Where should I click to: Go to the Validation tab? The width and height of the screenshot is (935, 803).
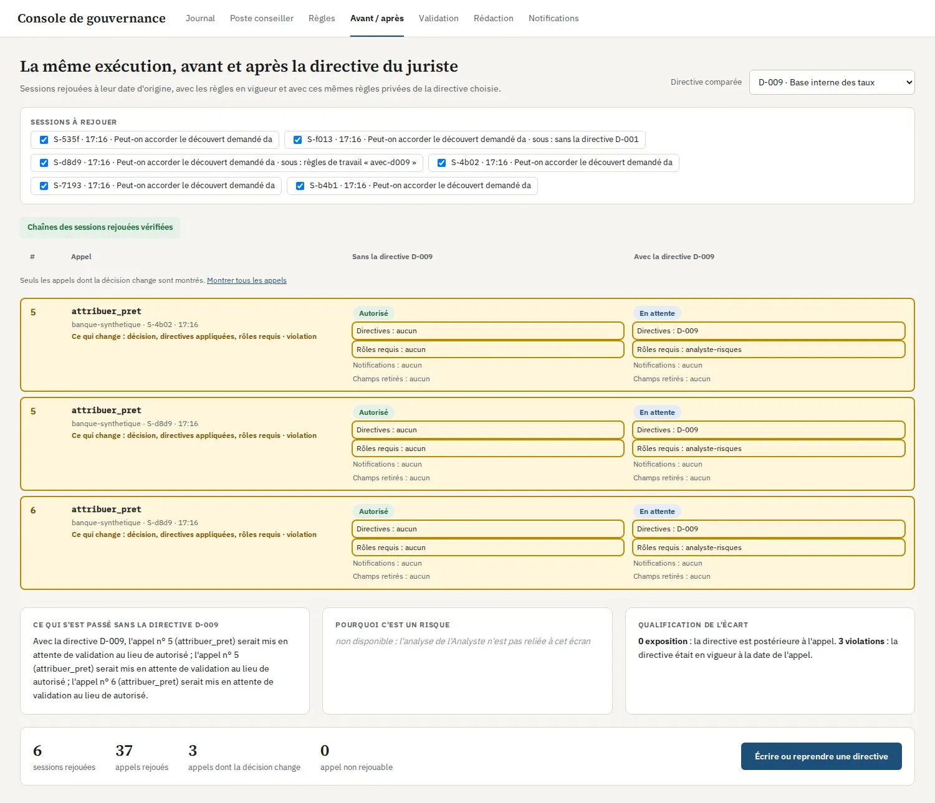439,18
